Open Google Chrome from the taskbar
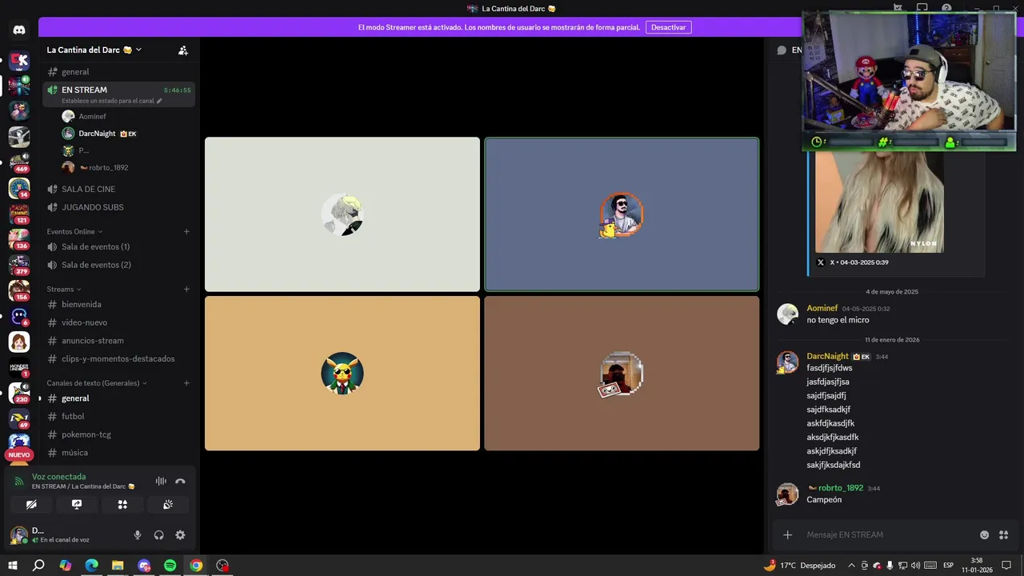The width and height of the screenshot is (1024, 576). [196, 566]
